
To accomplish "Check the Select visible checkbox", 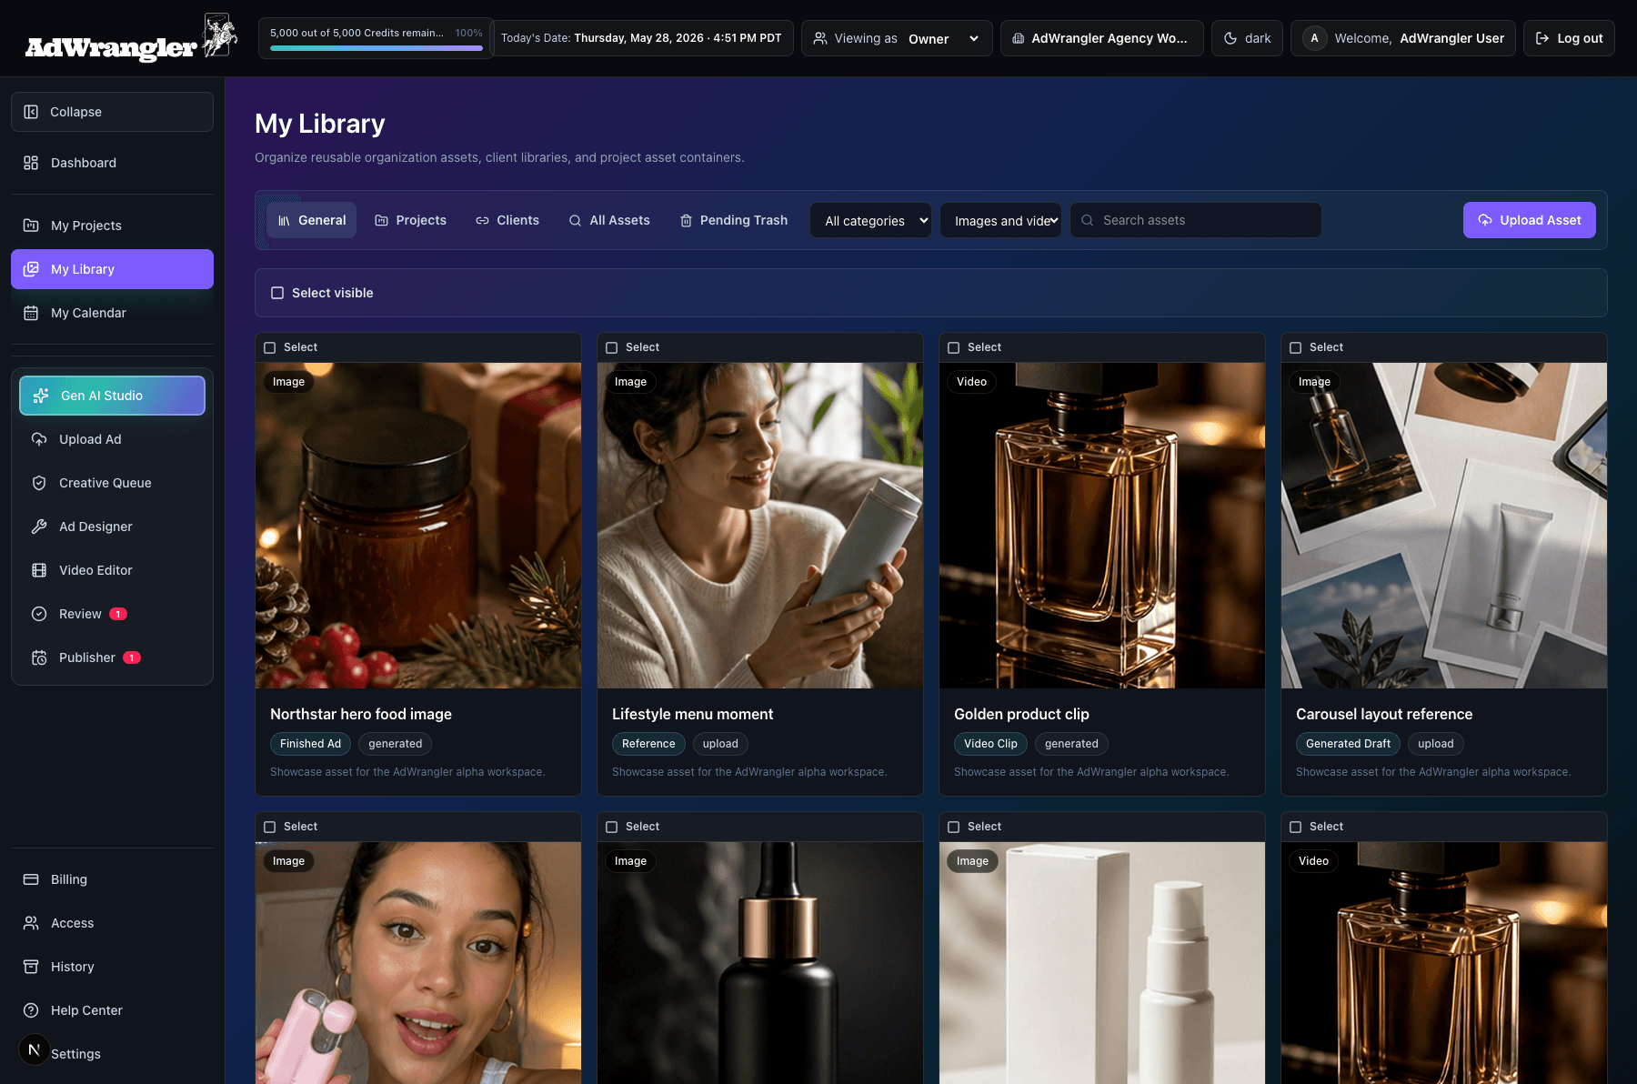I will (x=277, y=293).
